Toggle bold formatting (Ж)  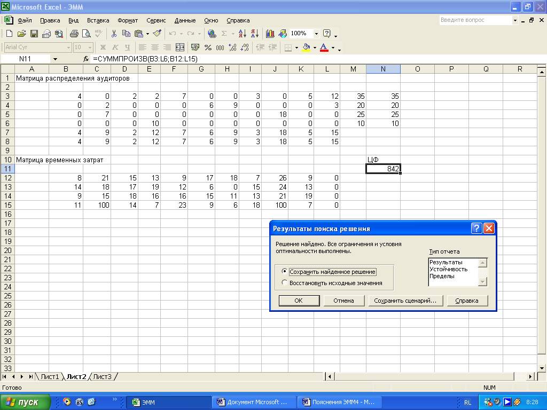point(103,48)
